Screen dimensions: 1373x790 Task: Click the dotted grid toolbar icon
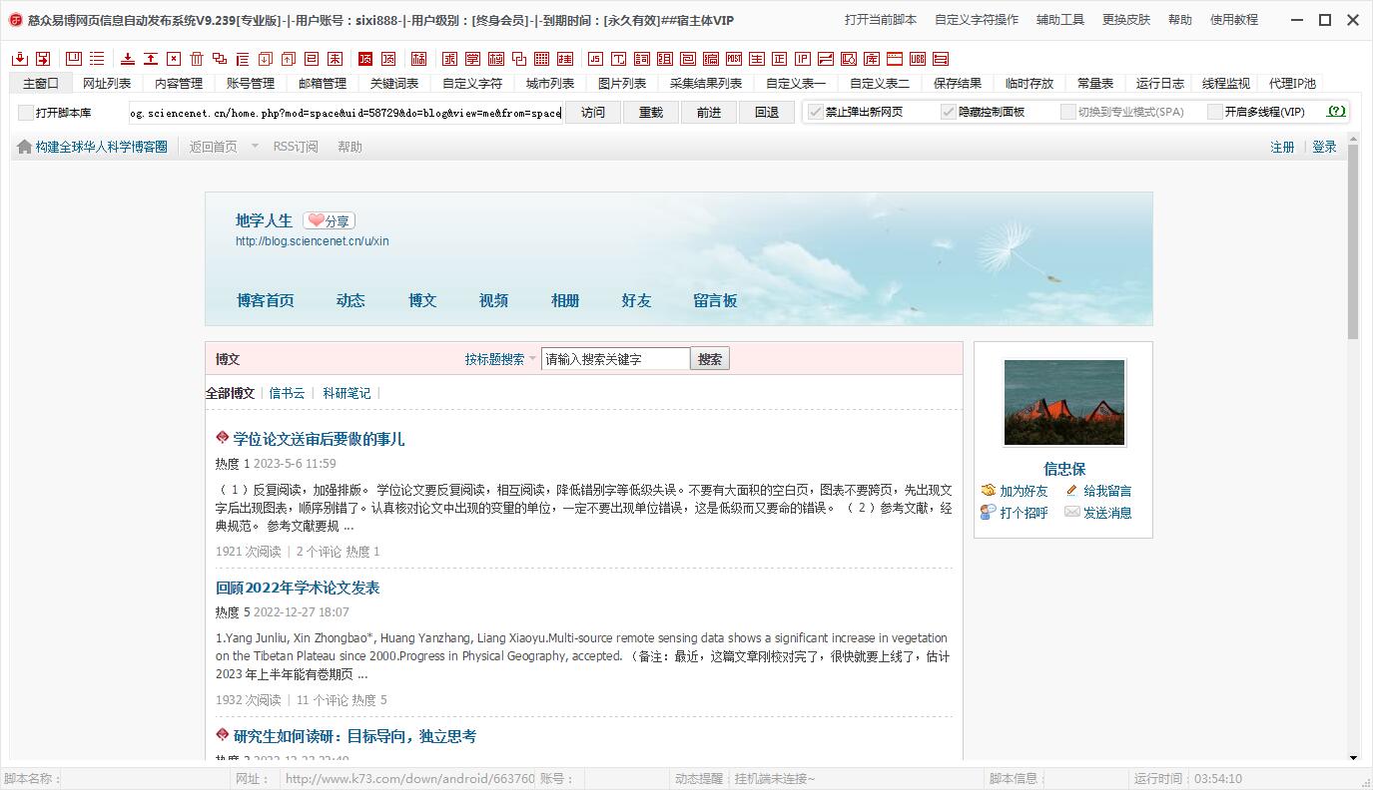click(541, 59)
